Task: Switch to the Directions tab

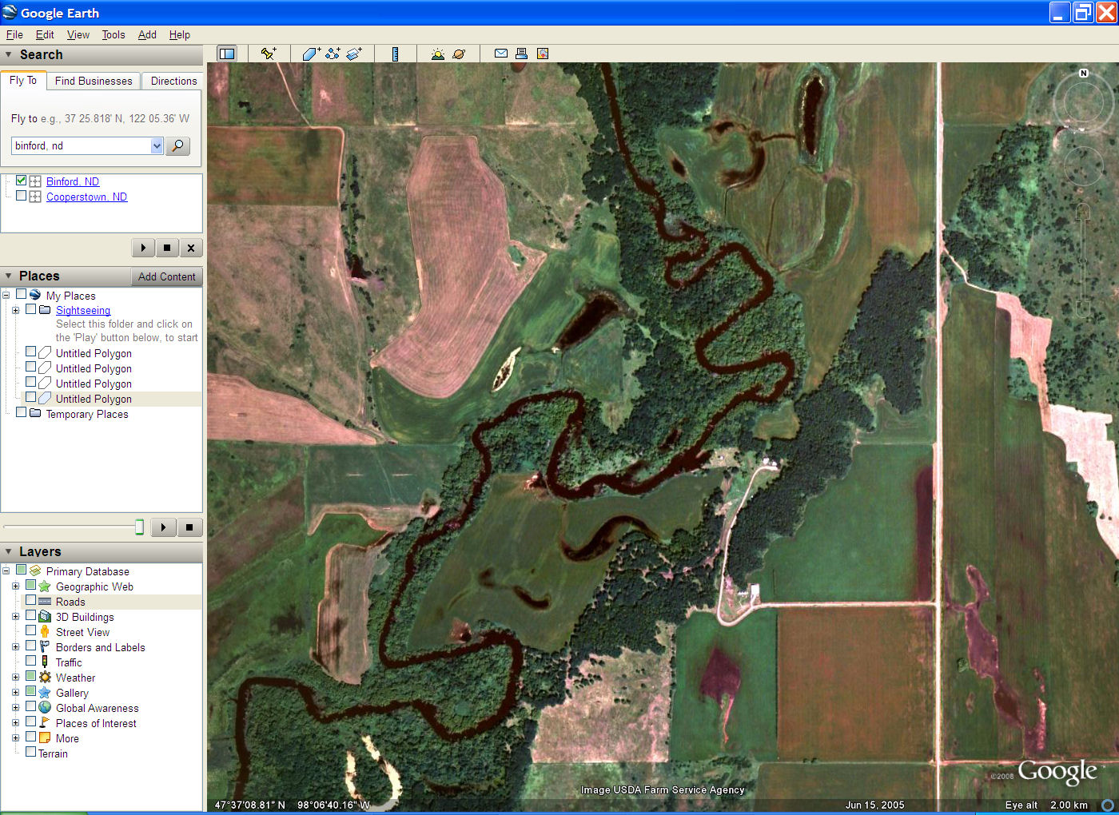Action: click(x=173, y=81)
